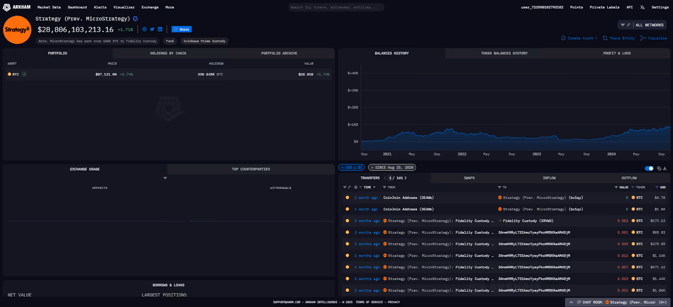Open the More menu dropdown
Viewport: 673px width, 307px height.
click(170, 7)
